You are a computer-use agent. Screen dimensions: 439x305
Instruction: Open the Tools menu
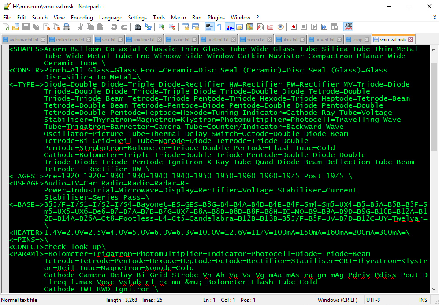[x=159, y=18]
